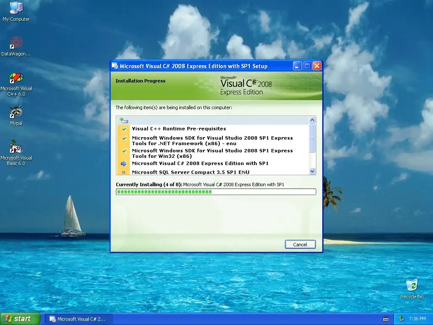
Task: Select the Microsoft Visual C# 2008 Express Edition row
Action: (x=213, y=164)
